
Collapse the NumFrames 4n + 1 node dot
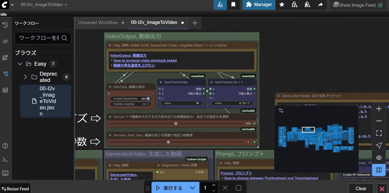(211, 82)
